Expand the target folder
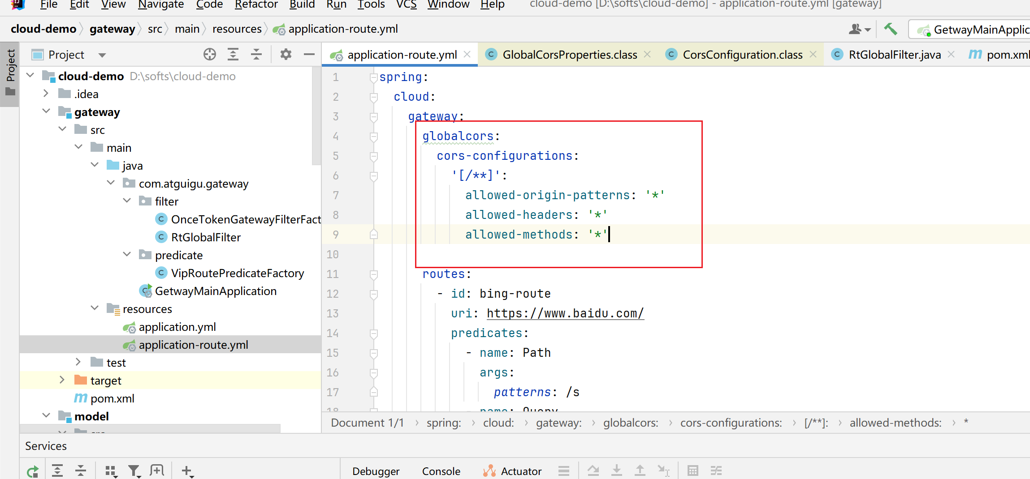Screen dimensions: 1030x479 62,380
